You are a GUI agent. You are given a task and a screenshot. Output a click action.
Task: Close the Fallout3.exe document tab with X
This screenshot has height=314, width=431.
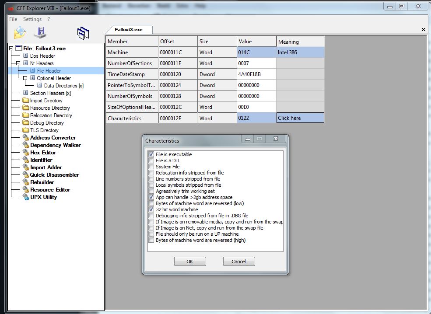[x=423, y=29]
